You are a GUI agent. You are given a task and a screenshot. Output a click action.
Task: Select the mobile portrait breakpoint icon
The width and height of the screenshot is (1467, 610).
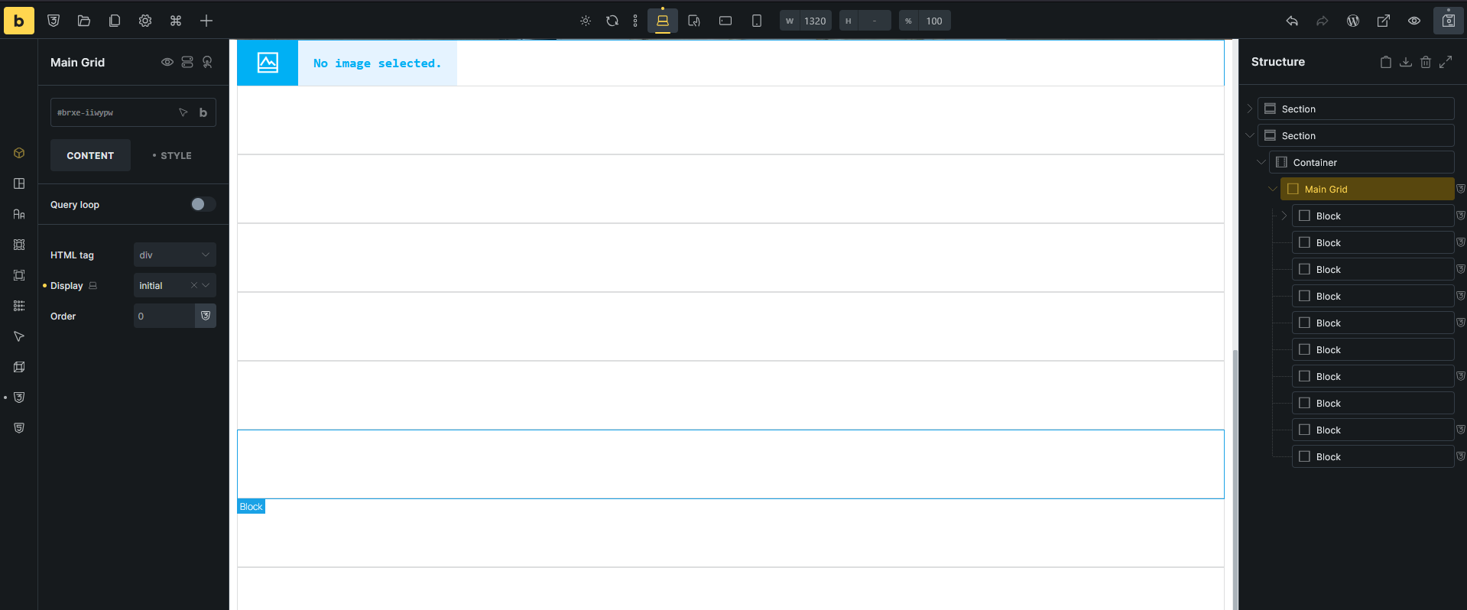pyautogui.click(x=757, y=21)
